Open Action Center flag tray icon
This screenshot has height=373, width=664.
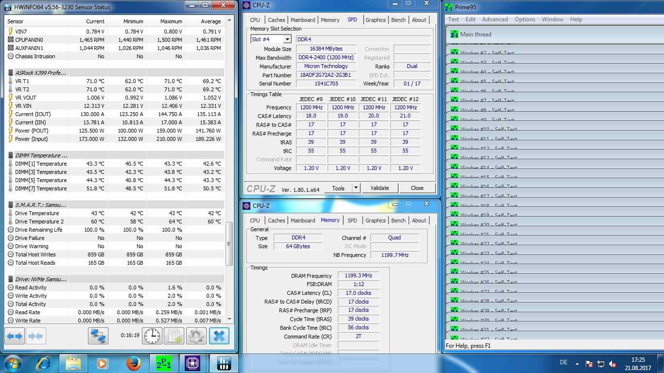tap(589, 363)
